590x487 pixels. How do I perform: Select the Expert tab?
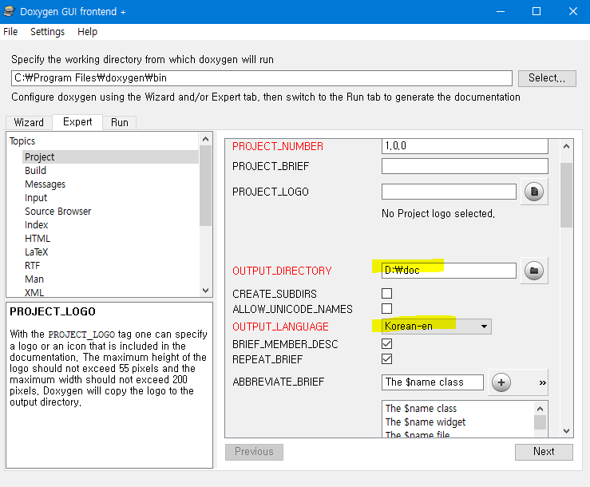pos(77,122)
